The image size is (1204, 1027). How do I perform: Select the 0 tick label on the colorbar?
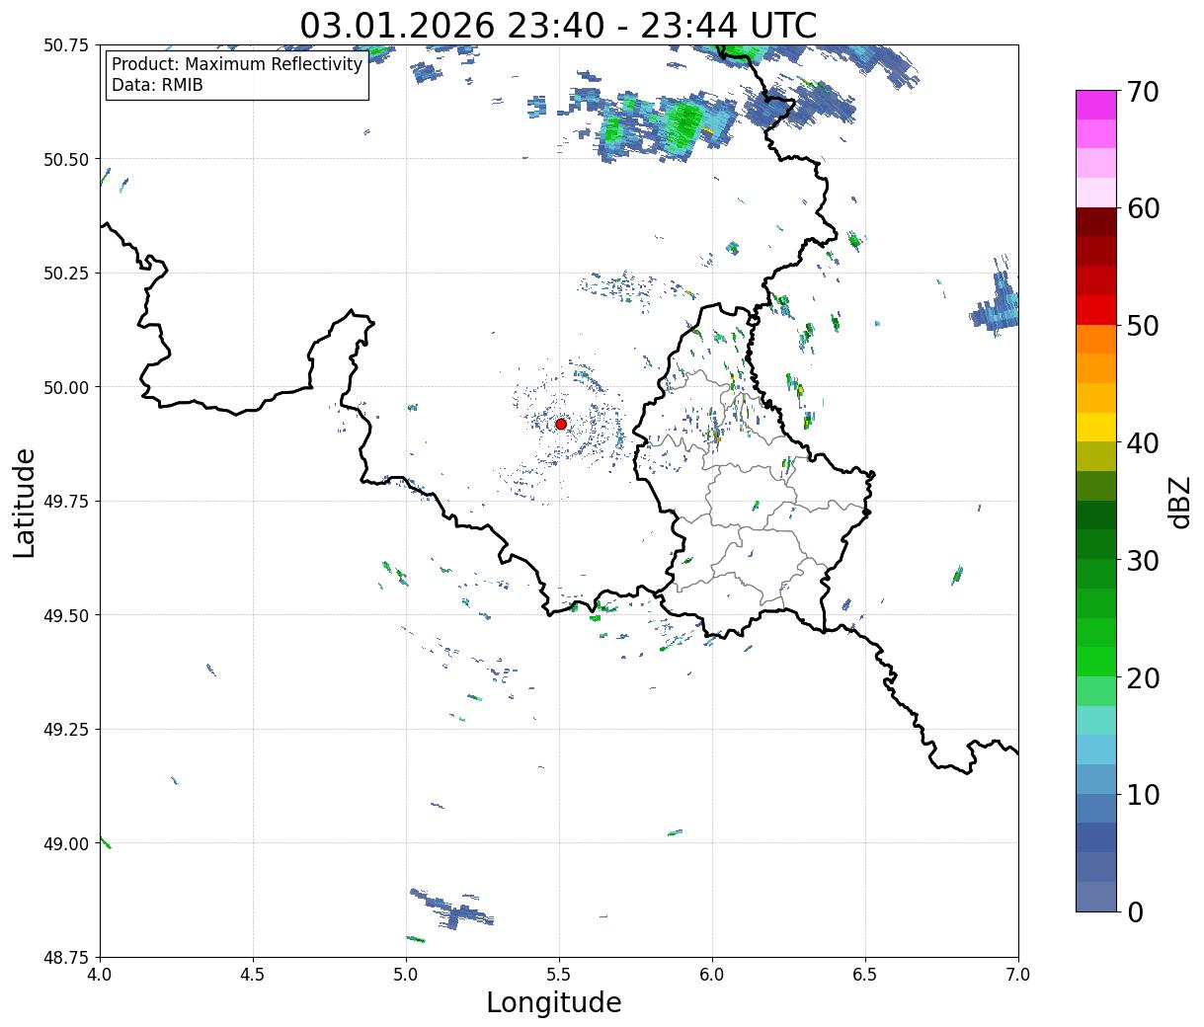1134,911
